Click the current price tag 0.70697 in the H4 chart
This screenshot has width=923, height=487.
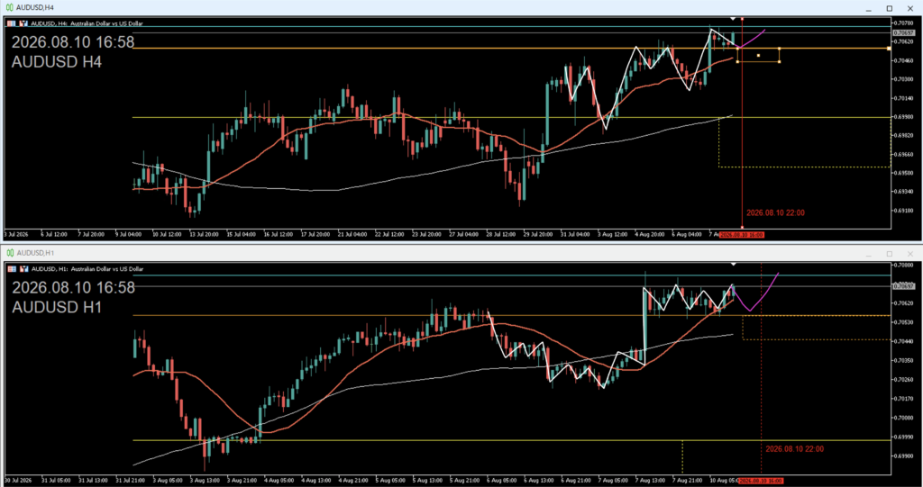click(x=903, y=33)
